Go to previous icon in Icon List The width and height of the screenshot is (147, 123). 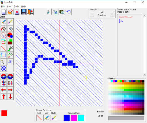(x=91, y=14)
